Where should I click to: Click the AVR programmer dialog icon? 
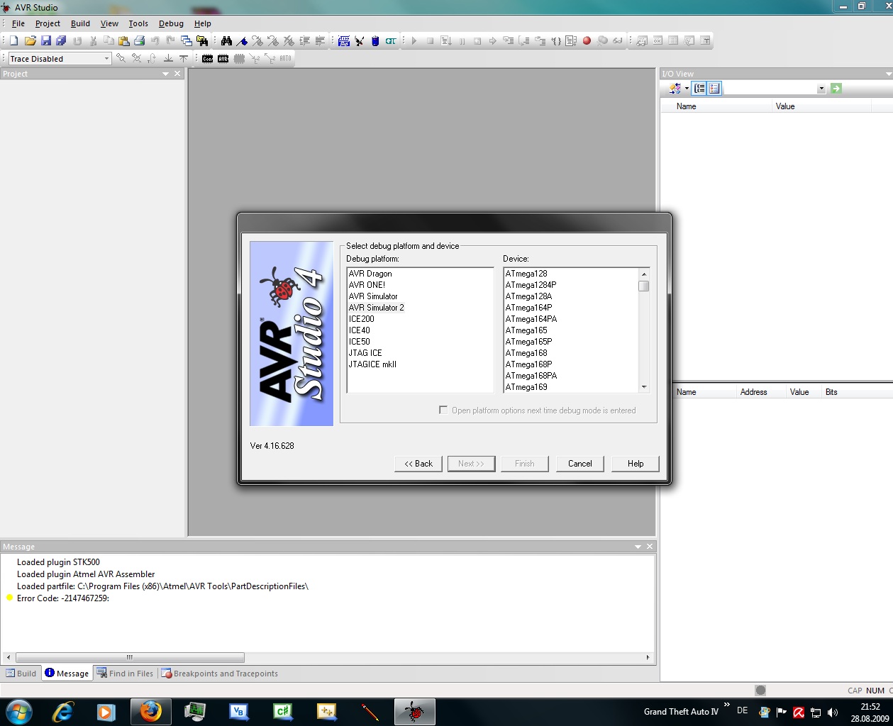pyautogui.click(x=223, y=59)
